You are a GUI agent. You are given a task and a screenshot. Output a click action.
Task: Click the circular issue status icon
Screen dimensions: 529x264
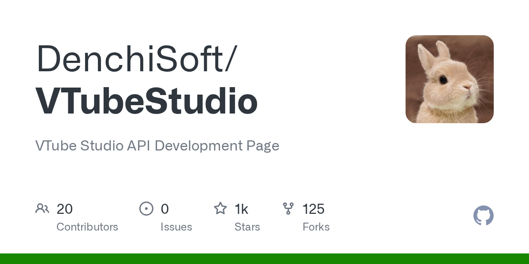(x=146, y=209)
